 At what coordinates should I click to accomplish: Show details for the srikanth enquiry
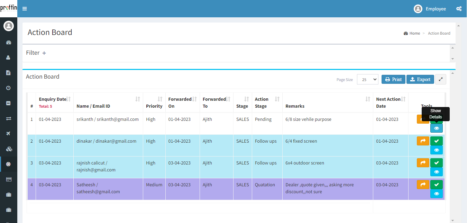tap(437, 128)
